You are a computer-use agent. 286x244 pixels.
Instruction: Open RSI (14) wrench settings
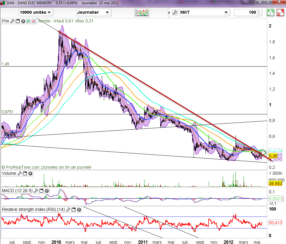[x=68, y=210]
